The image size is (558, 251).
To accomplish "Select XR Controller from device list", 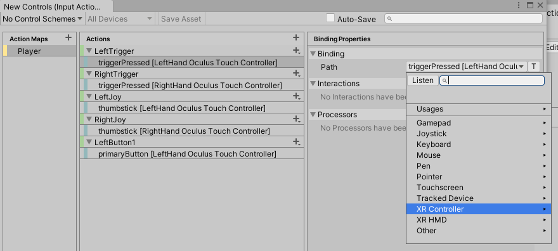I will (478, 209).
